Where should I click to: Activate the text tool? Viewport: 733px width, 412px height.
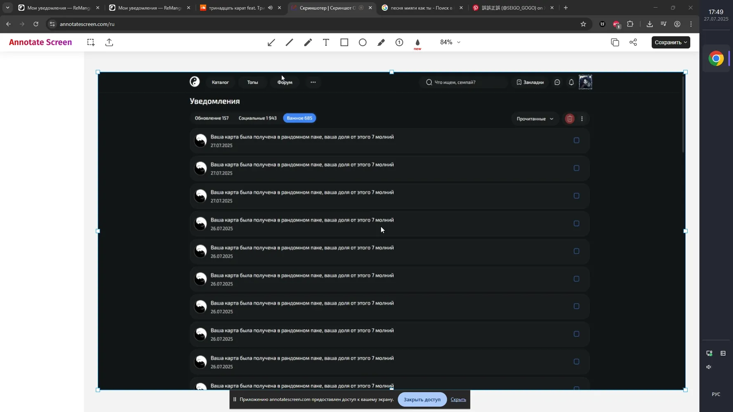(x=326, y=42)
